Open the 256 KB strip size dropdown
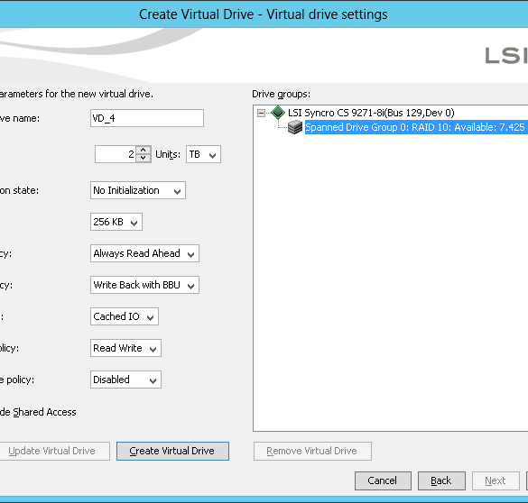 tap(116, 222)
